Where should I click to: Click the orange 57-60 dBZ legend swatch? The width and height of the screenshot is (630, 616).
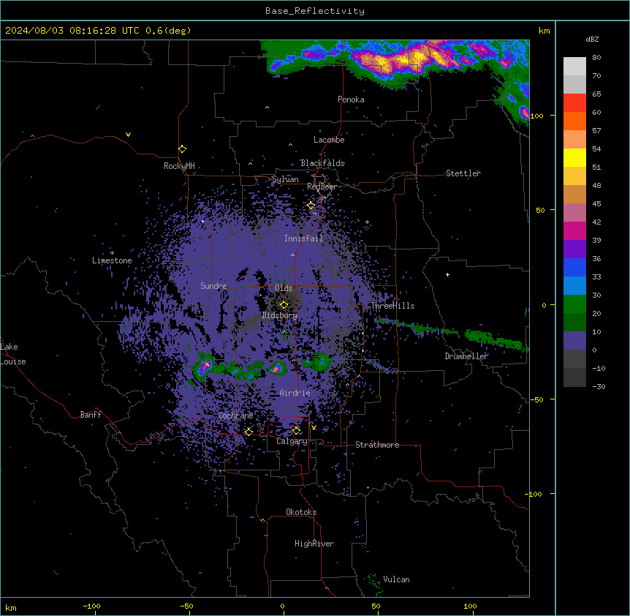click(574, 121)
